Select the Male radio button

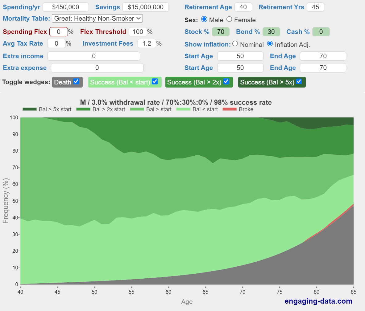point(204,19)
